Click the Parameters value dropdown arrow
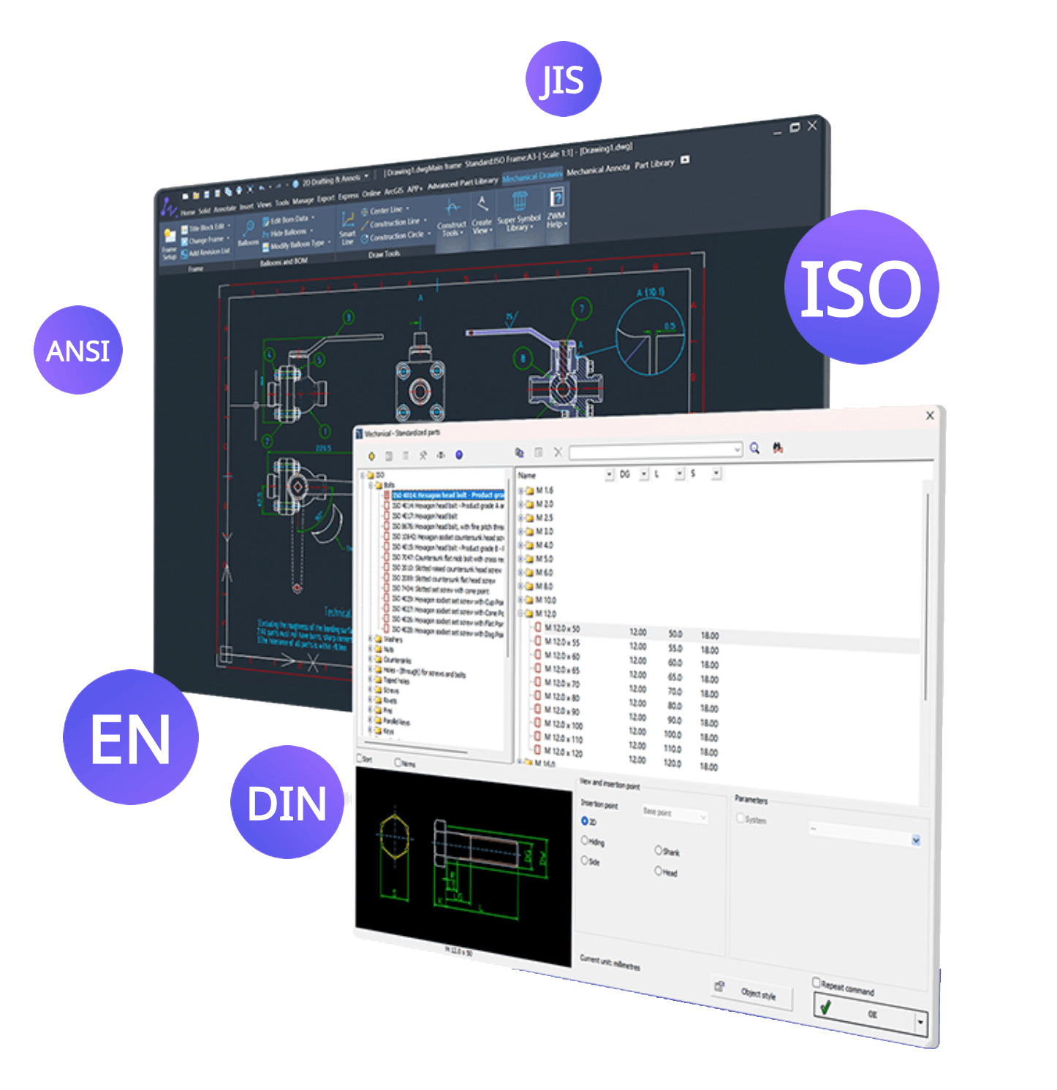 [x=916, y=840]
